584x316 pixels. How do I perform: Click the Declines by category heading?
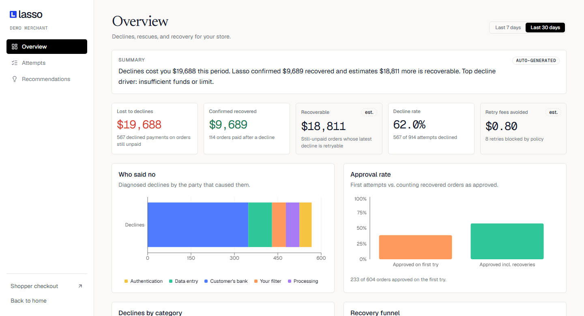(x=150, y=313)
